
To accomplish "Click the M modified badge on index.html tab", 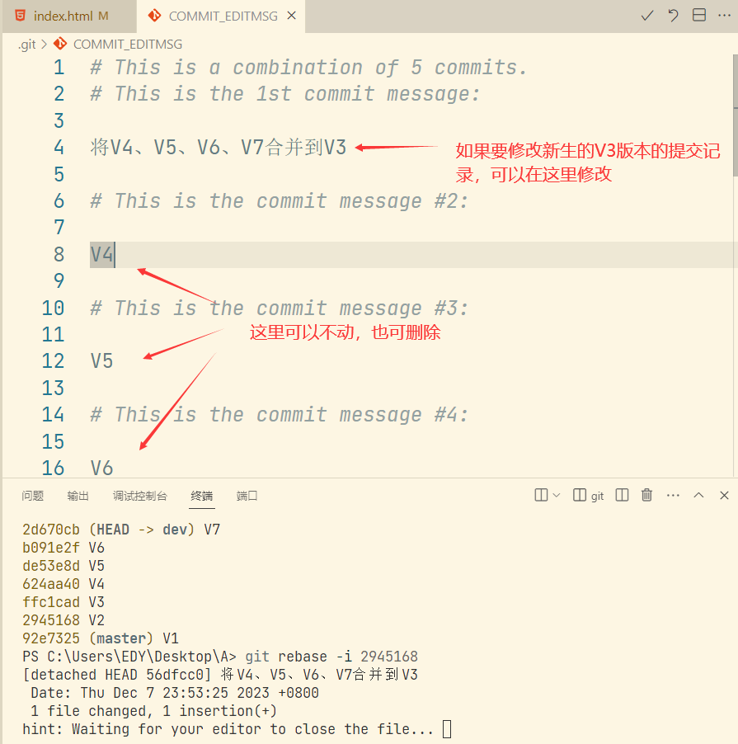I will (103, 16).
